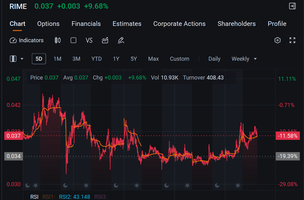Open the Custom date range selector
304x200 pixels.
[180, 59]
